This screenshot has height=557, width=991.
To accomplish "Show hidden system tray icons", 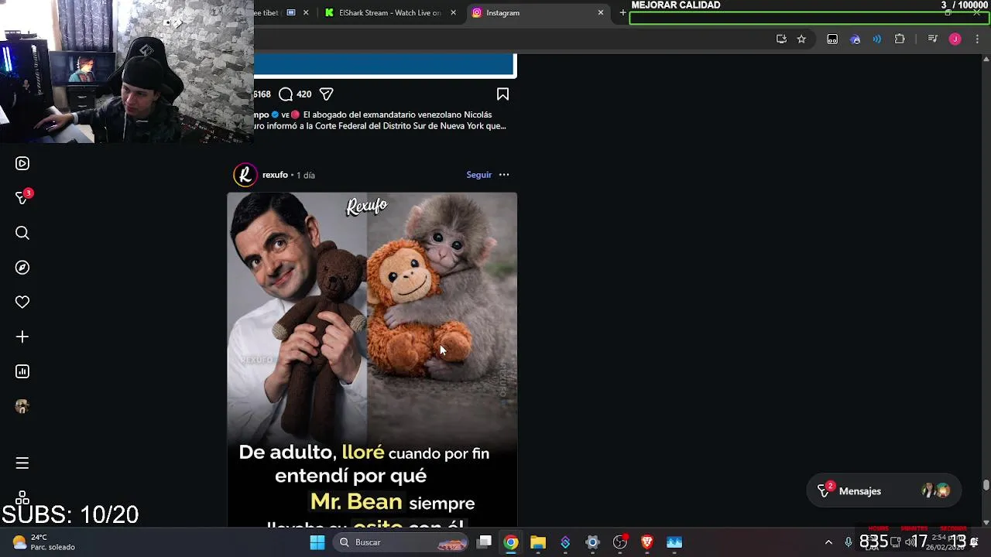I will point(828,542).
